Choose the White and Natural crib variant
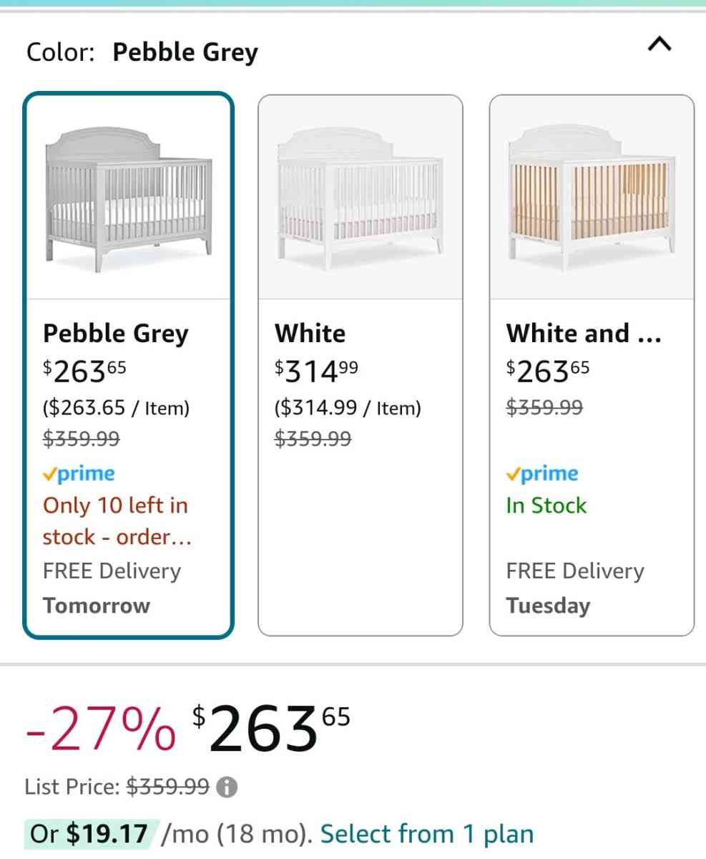The height and width of the screenshot is (859, 706). (x=592, y=365)
